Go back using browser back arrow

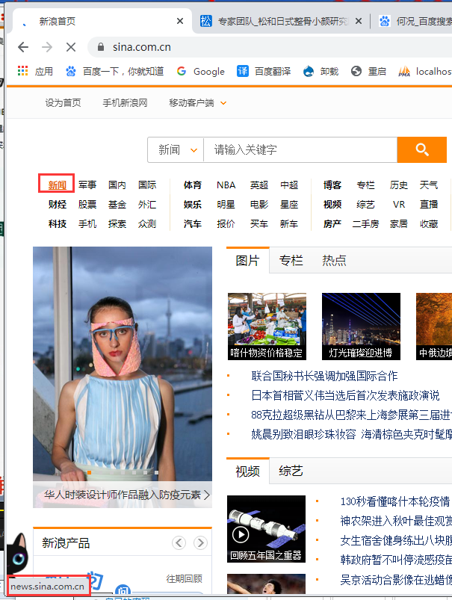coord(23,47)
